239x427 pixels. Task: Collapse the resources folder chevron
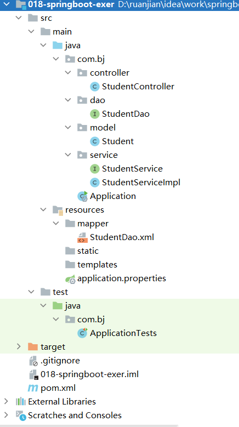click(43, 210)
